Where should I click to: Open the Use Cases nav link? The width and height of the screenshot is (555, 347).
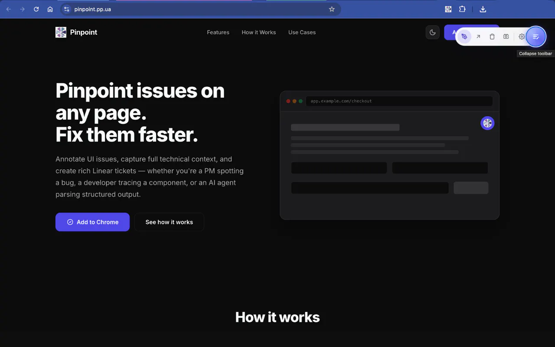[x=302, y=32]
